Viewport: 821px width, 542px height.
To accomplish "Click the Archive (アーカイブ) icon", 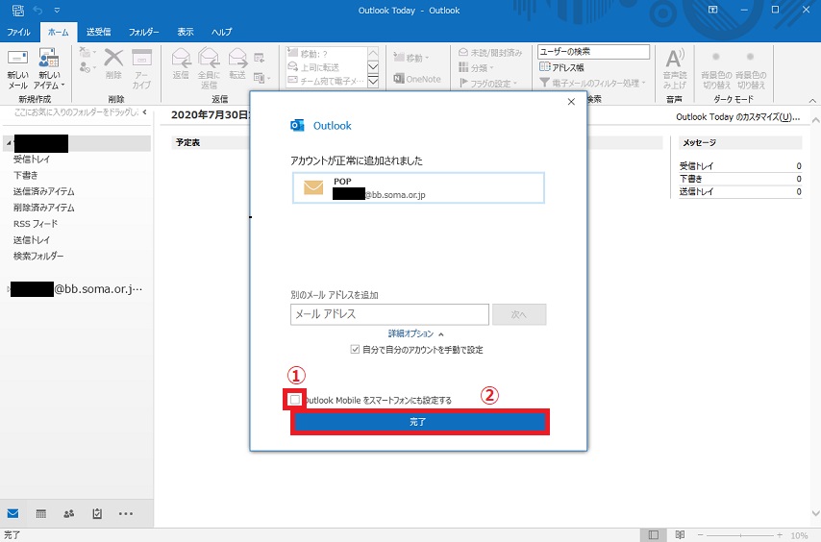I will pos(141,58).
